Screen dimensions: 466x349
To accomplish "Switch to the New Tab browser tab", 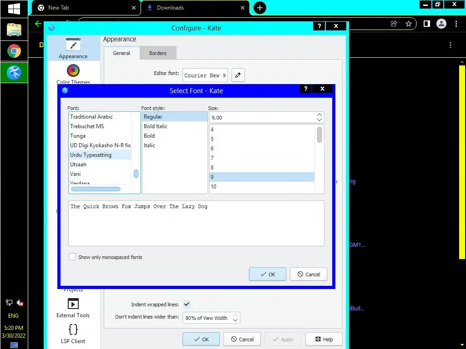I will point(86,8).
